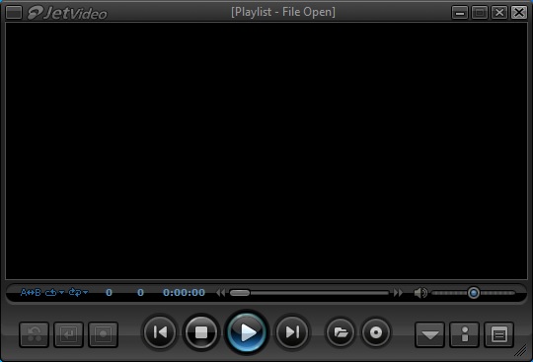Click the [Playlist - File Open] title text
This screenshot has width=533, height=362.
(283, 12)
